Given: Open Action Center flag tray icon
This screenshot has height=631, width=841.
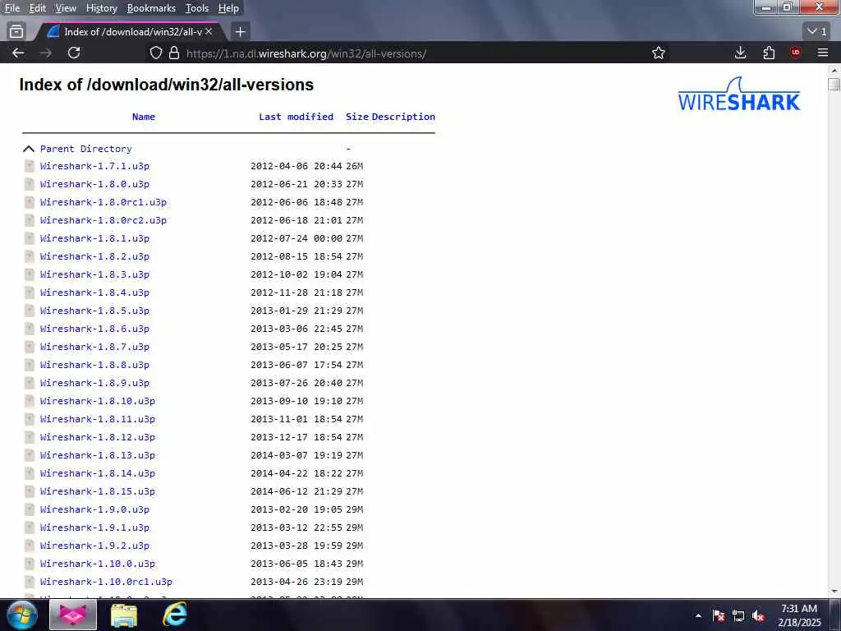Looking at the screenshot, I should coord(719,616).
